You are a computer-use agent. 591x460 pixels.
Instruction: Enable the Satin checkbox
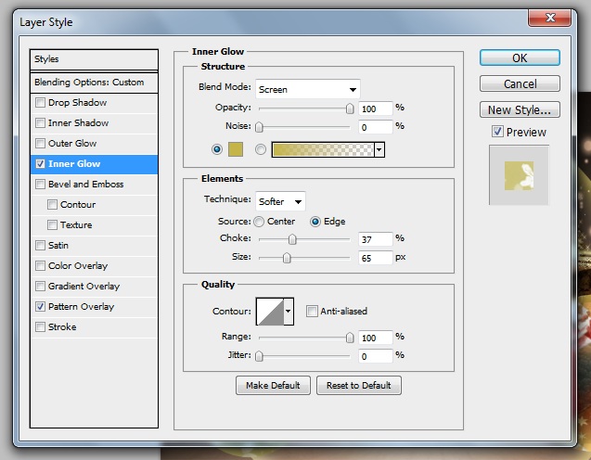(x=40, y=245)
